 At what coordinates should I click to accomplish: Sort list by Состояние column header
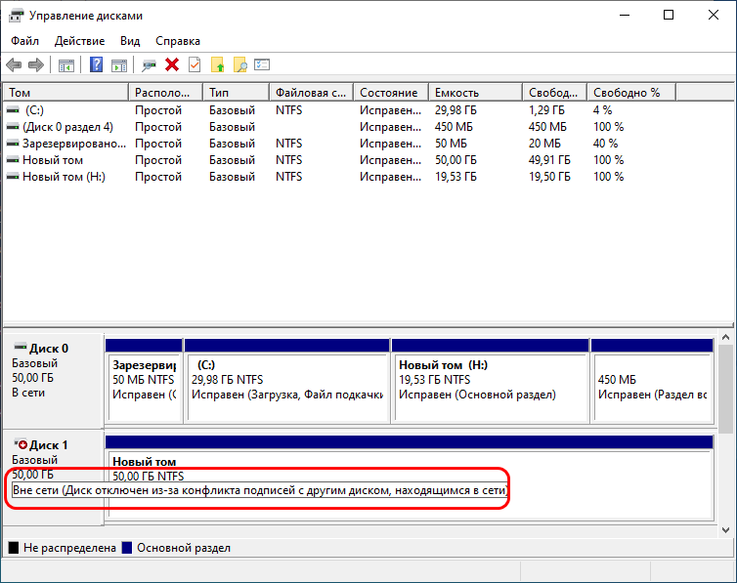pyautogui.click(x=389, y=92)
